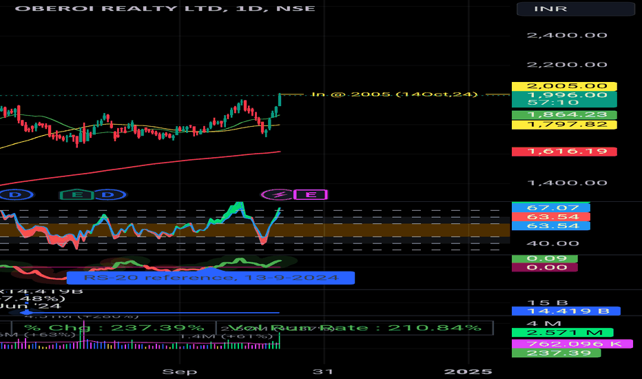Viewport: 642px width, 379px height.
Task: Click the yellow 1,797.82 moving average label
Action: [x=564, y=125]
